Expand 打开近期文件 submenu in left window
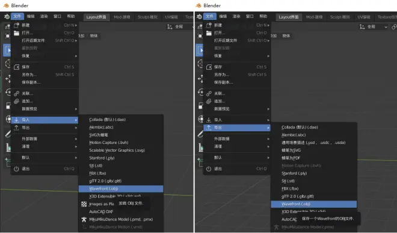This screenshot has width=397, height=233. (x=45, y=40)
